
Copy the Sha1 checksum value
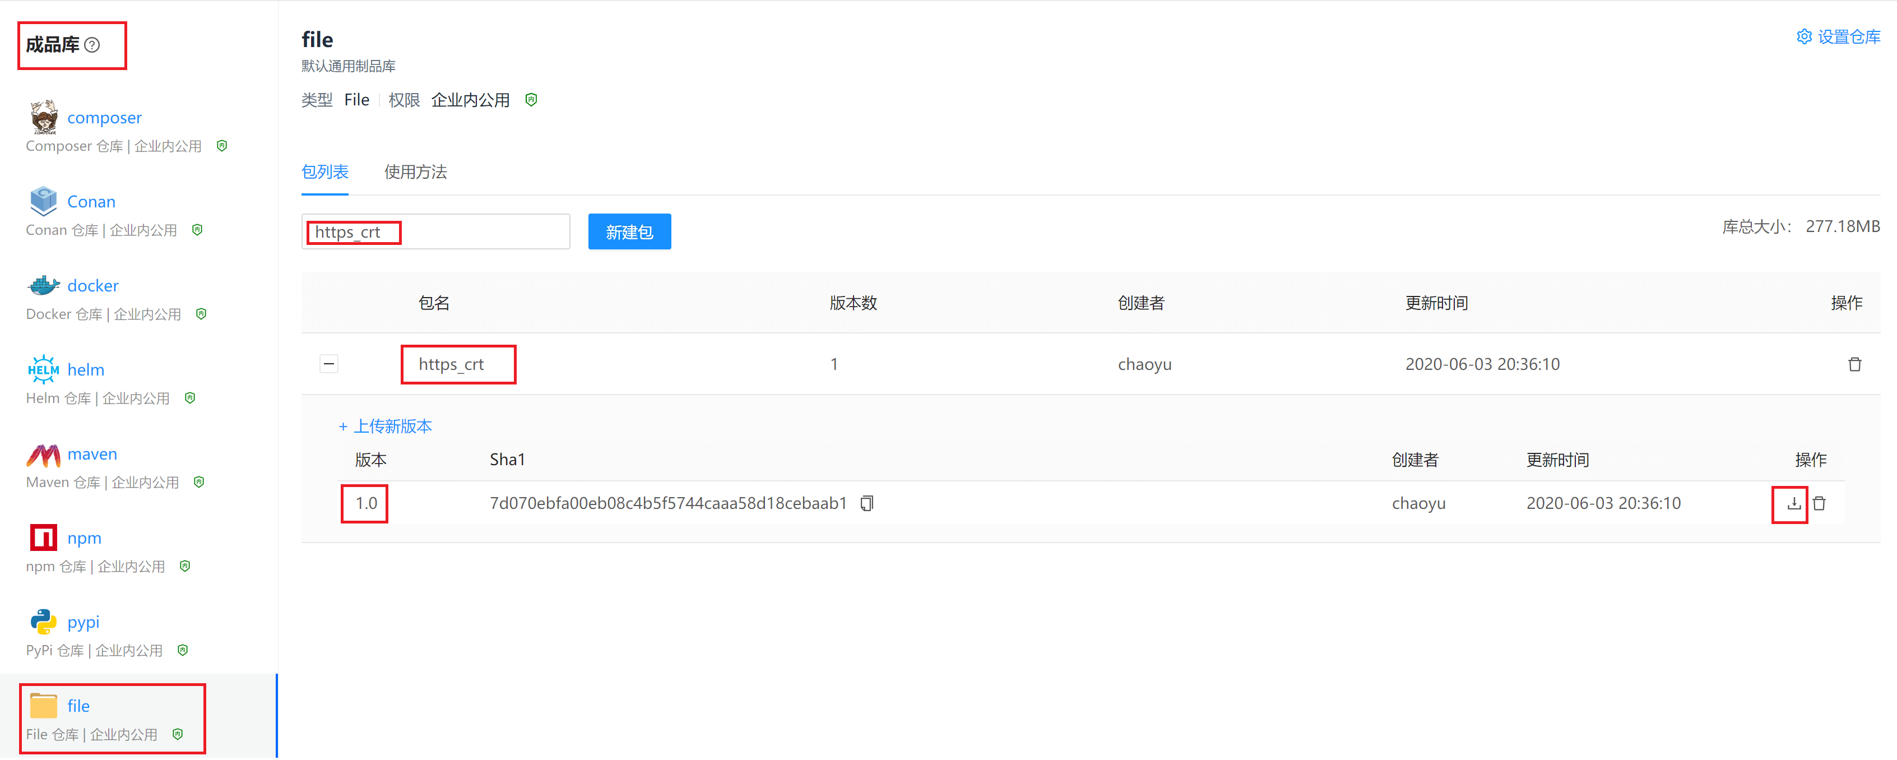(x=868, y=503)
